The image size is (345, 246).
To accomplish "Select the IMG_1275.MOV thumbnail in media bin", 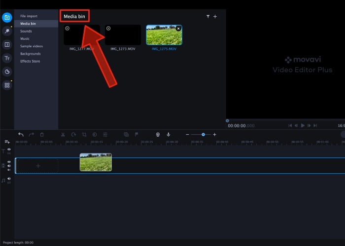I will [164, 35].
